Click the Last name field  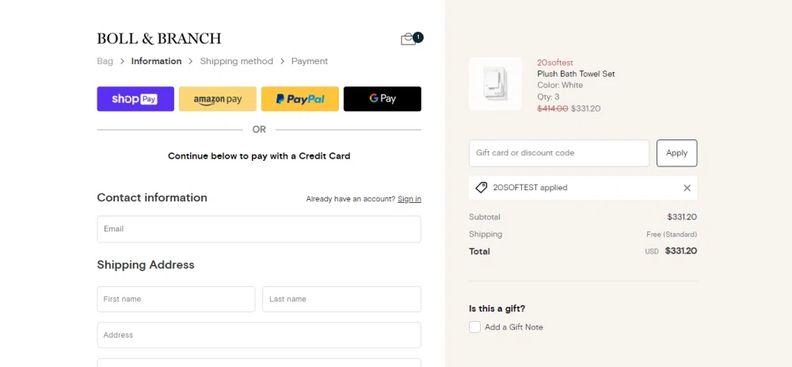(x=341, y=300)
